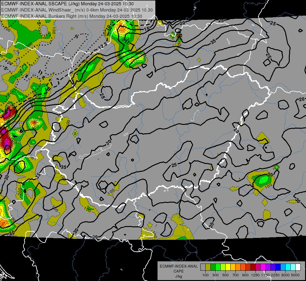Click the 12.5 contour label
306x281 pixels.
click(103, 46)
